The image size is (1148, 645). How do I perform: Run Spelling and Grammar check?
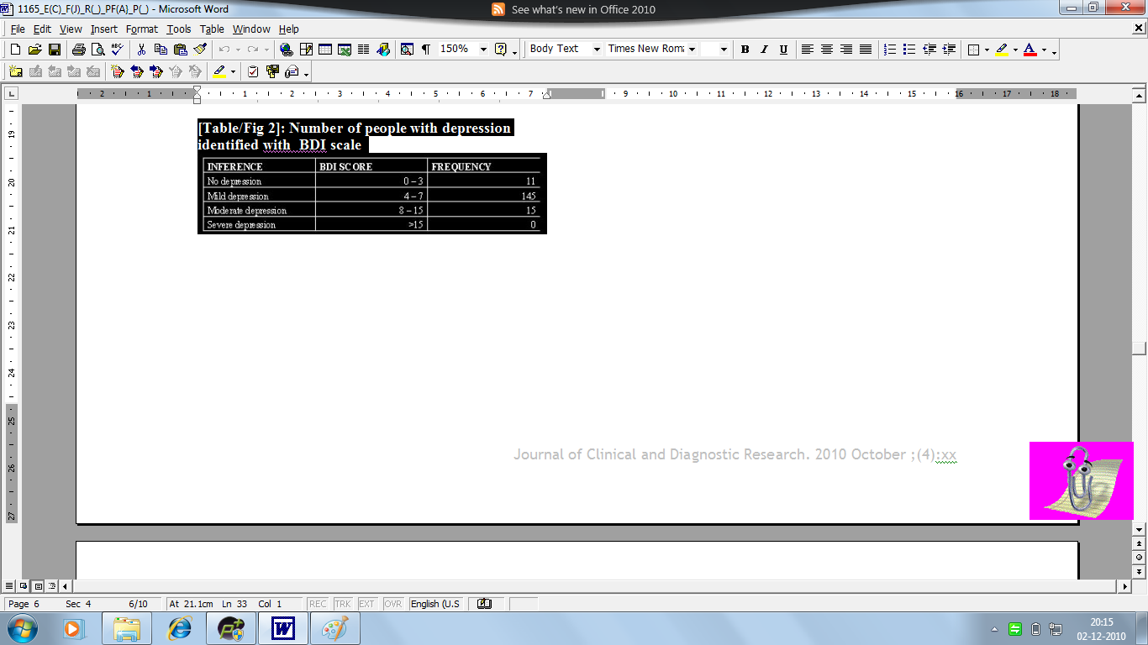click(x=117, y=50)
